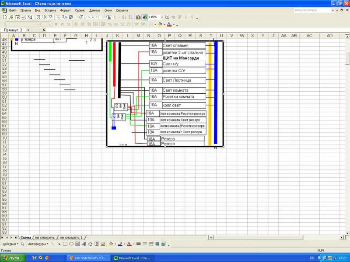Open the Формат menu
The height and width of the screenshot is (262, 350).
click(x=65, y=10)
